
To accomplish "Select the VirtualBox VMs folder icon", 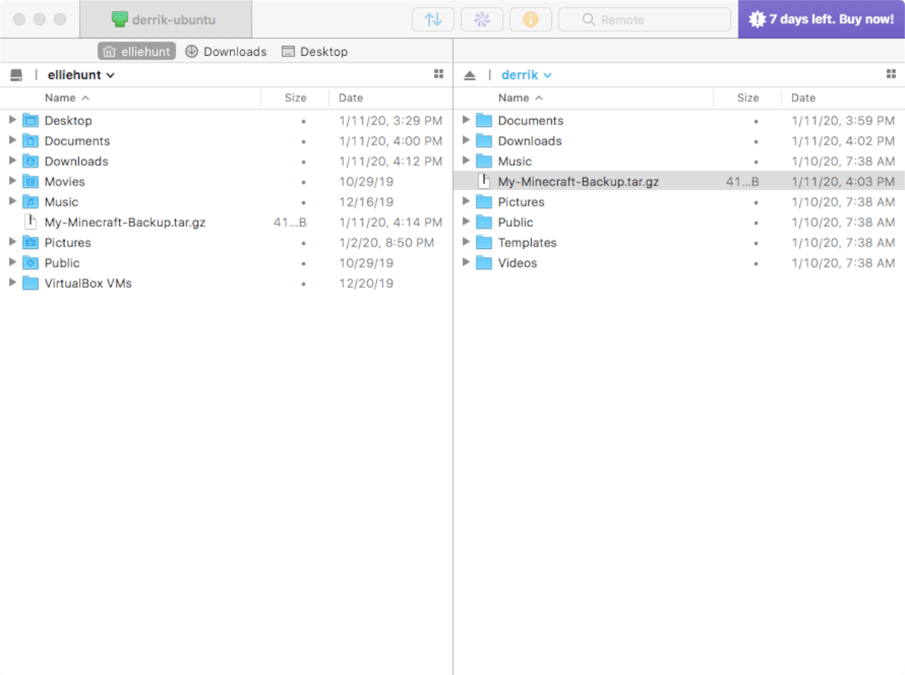I will [30, 283].
